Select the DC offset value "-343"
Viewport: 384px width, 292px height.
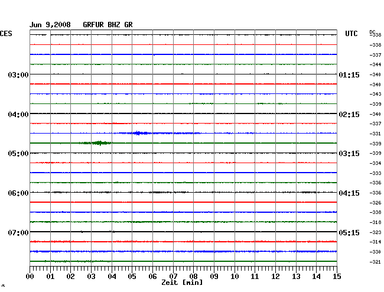coord(375,94)
